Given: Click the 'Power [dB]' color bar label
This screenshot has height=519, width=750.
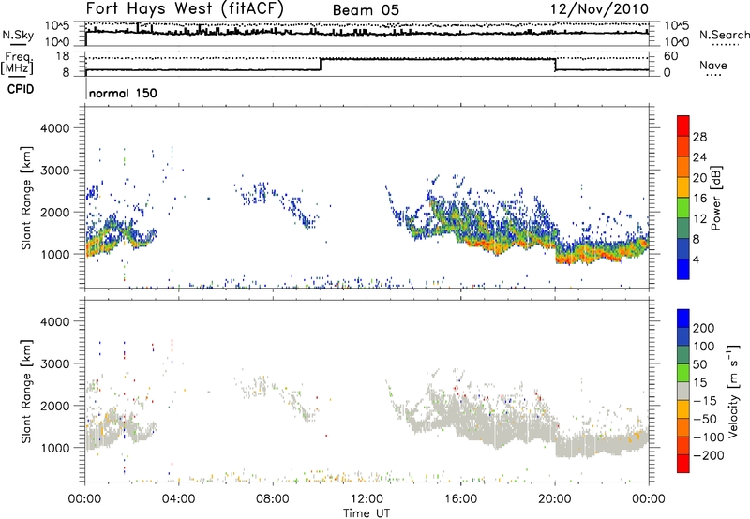Looking at the screenshot, I should click(x=715, y=198).
